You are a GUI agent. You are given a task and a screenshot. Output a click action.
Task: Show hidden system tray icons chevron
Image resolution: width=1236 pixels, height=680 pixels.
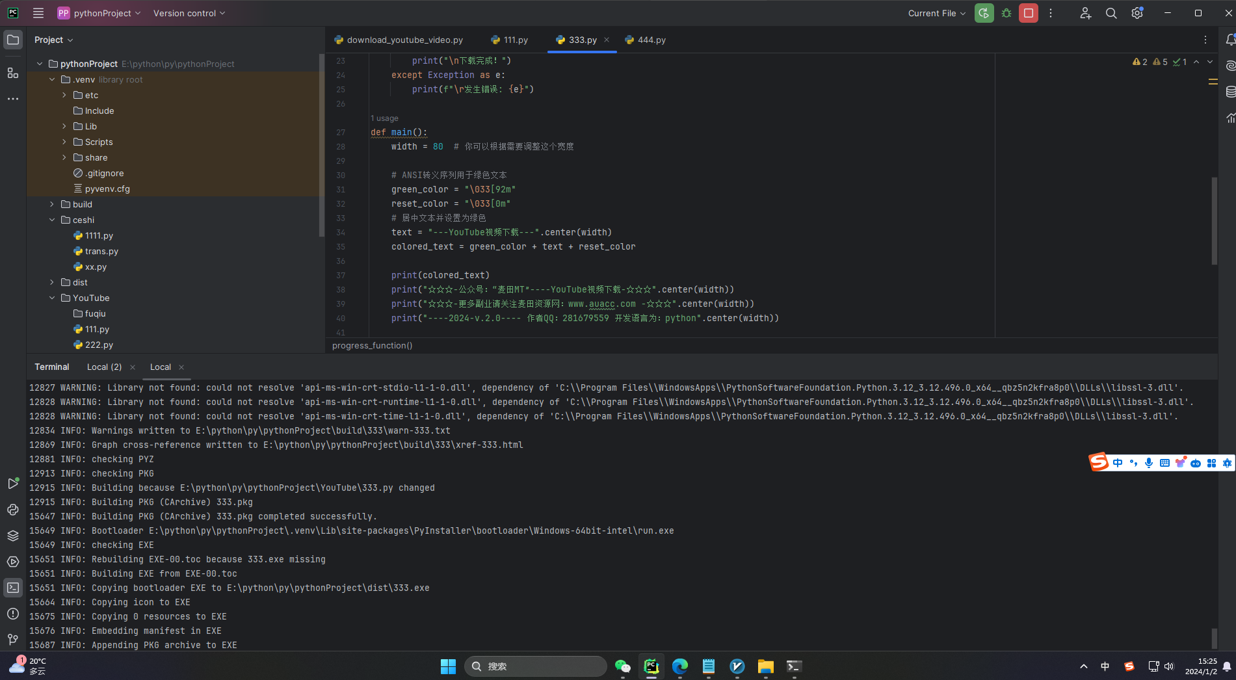coord(1083,666)
